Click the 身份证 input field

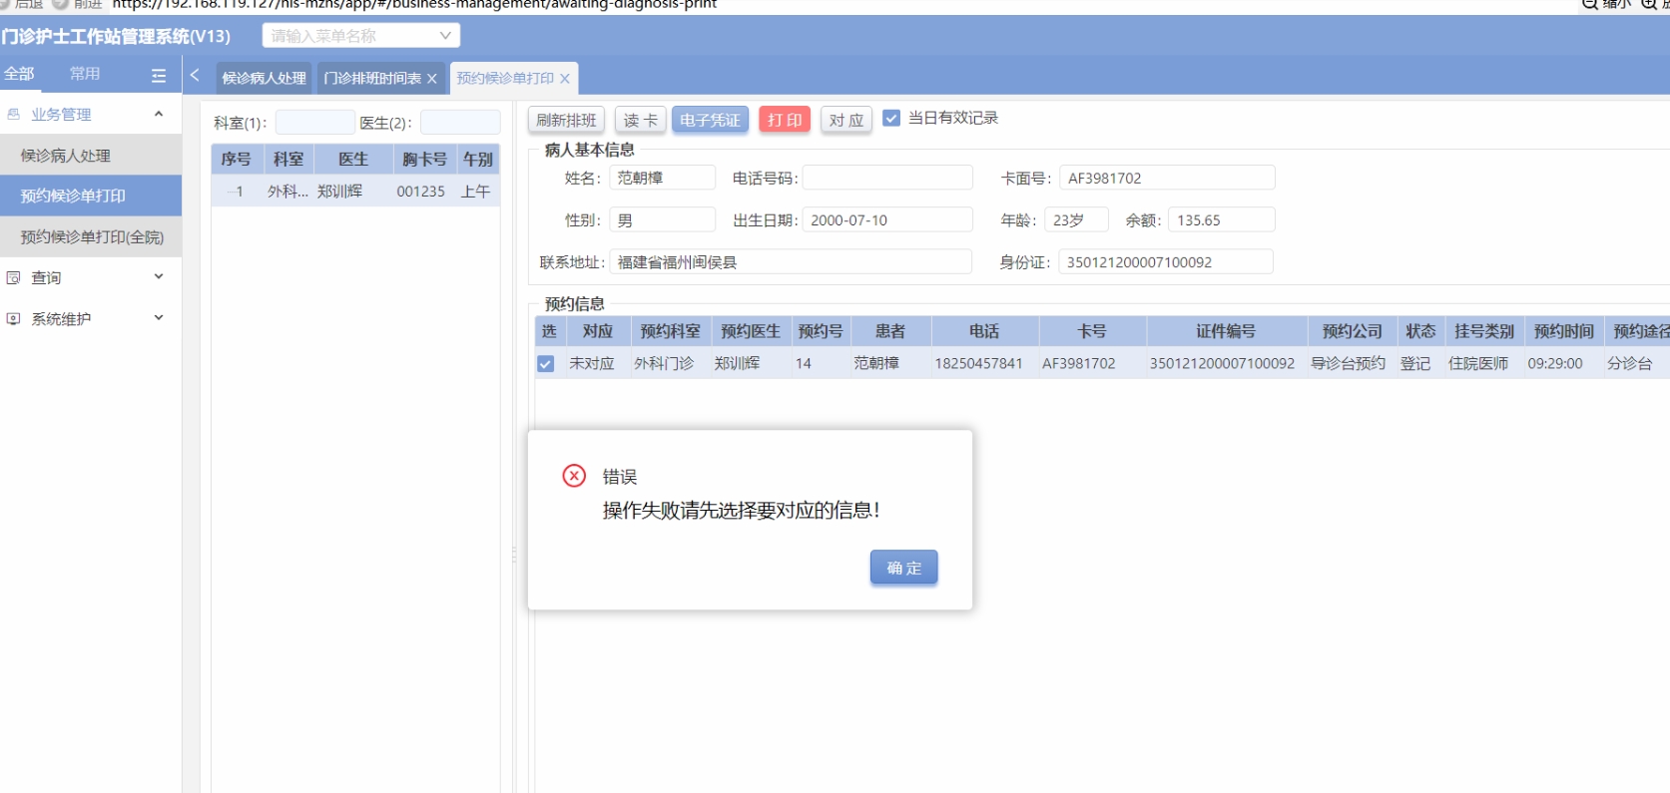coord(1166,261)
